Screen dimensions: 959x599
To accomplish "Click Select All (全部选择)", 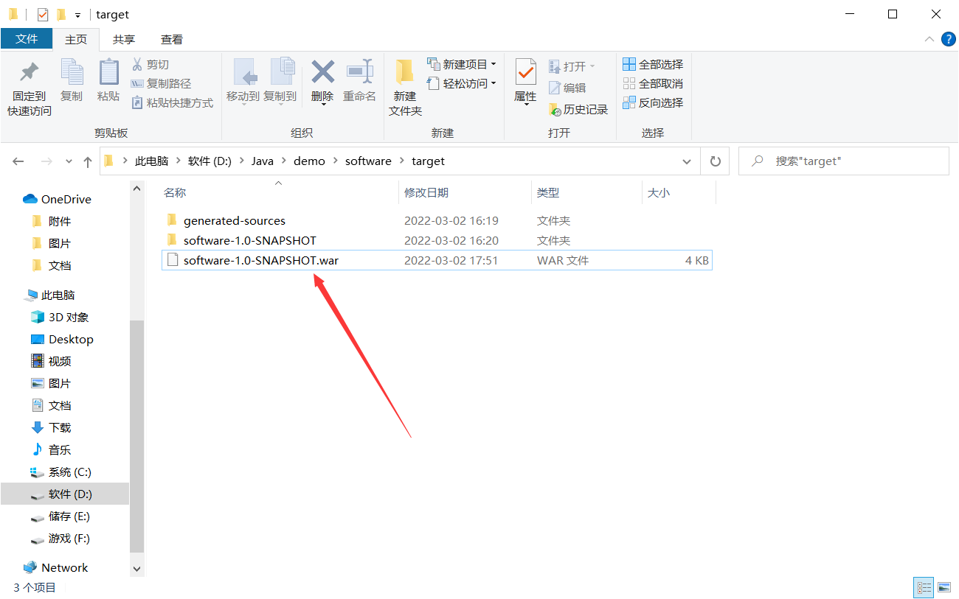I will pos(653,65).
